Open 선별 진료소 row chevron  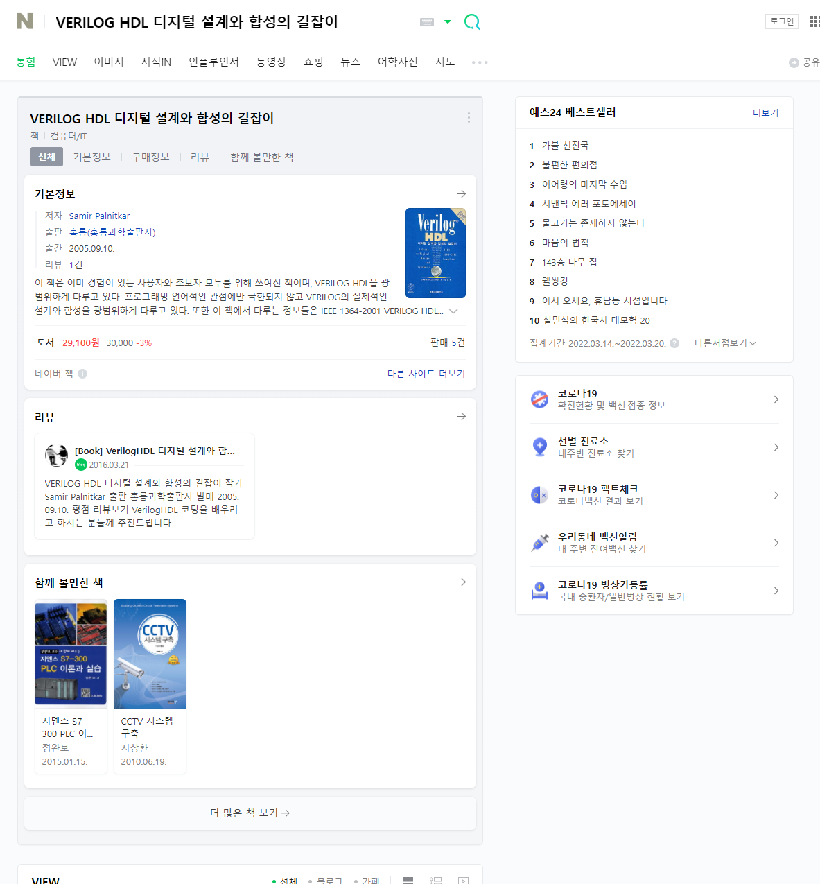click(x=776, y=447)
